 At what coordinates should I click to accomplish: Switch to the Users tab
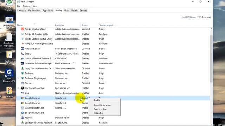click(67, 10)
